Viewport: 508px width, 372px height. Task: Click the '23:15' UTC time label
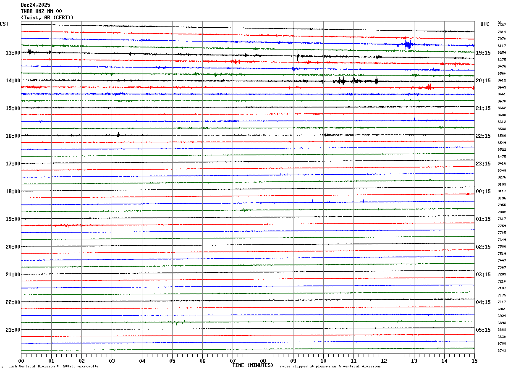pos(483,164)
